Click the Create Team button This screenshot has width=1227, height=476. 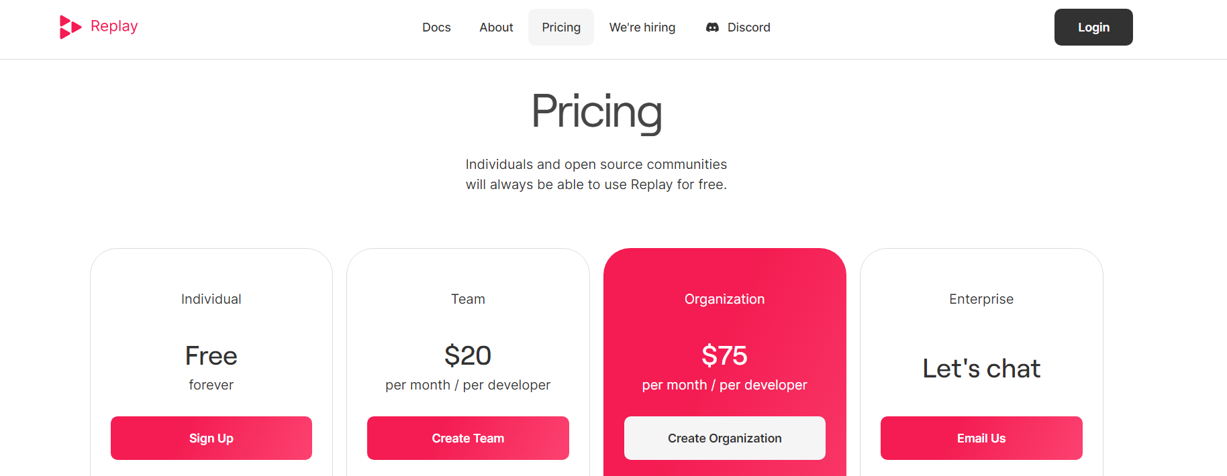click(x=468, y=438)
